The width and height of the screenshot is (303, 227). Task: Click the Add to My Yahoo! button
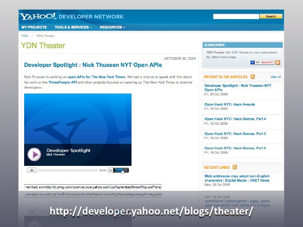(x=262, y=62)
